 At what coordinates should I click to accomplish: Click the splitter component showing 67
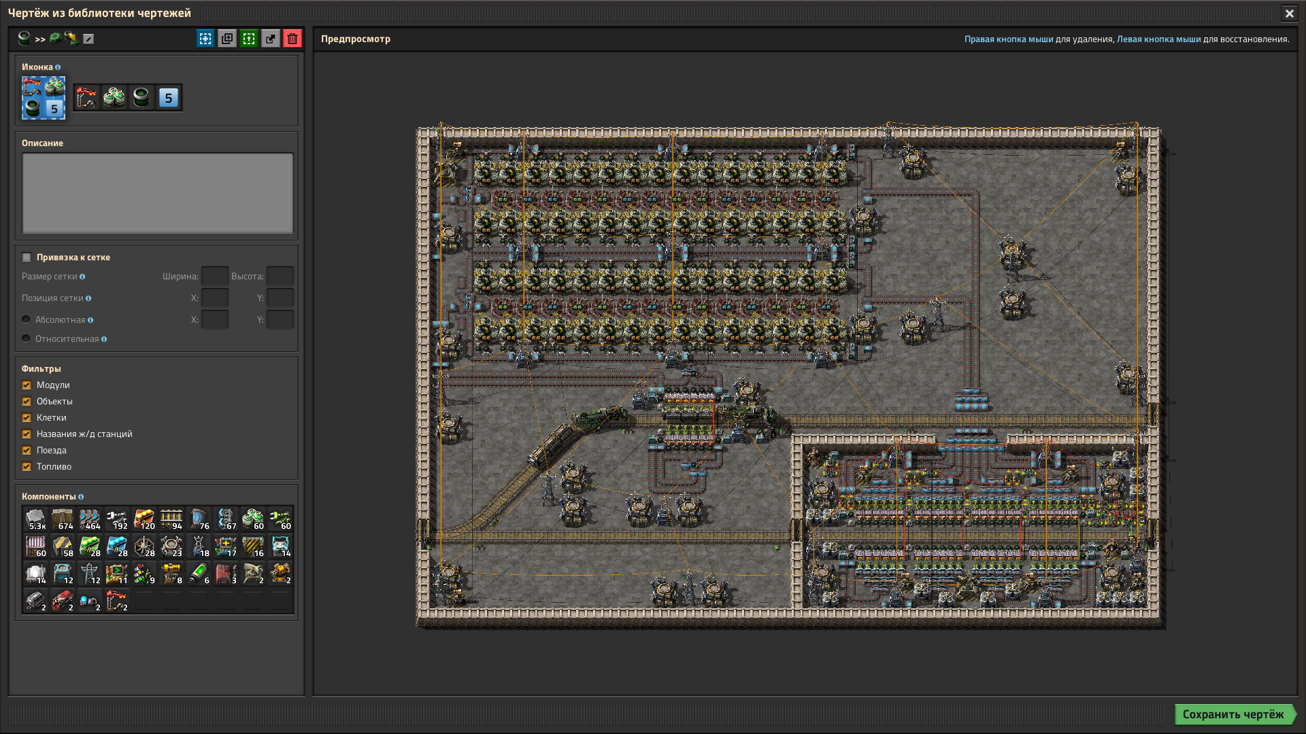226,519
